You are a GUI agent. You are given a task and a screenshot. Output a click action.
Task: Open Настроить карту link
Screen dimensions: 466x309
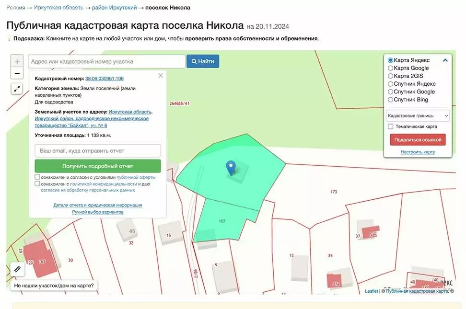pos(418,152)
